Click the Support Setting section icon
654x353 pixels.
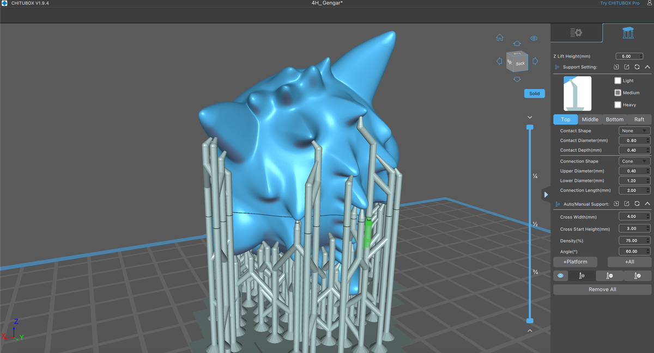pos(557,67)
